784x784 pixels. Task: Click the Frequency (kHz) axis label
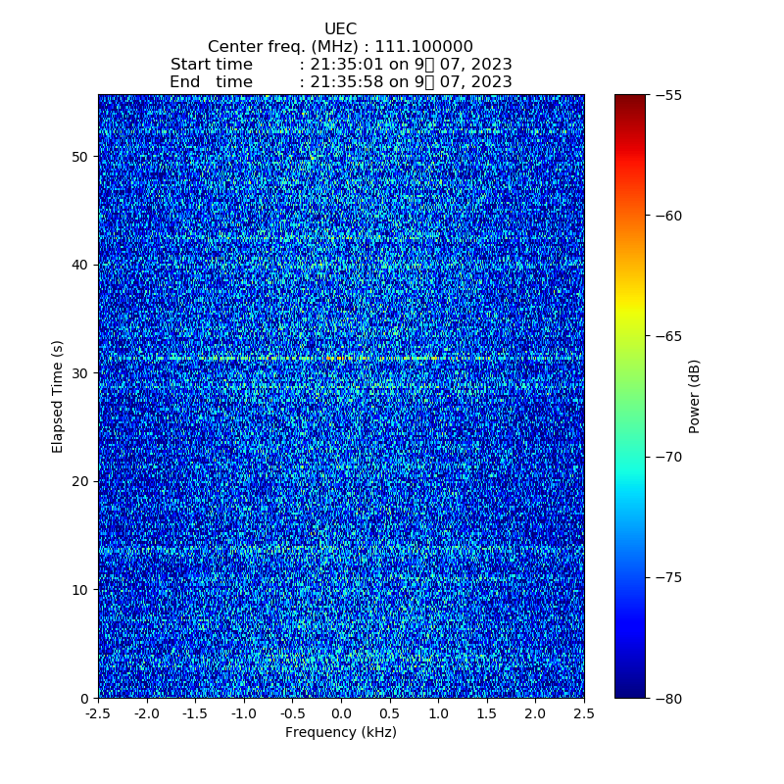pyautogui.click(x=340, y=733)
